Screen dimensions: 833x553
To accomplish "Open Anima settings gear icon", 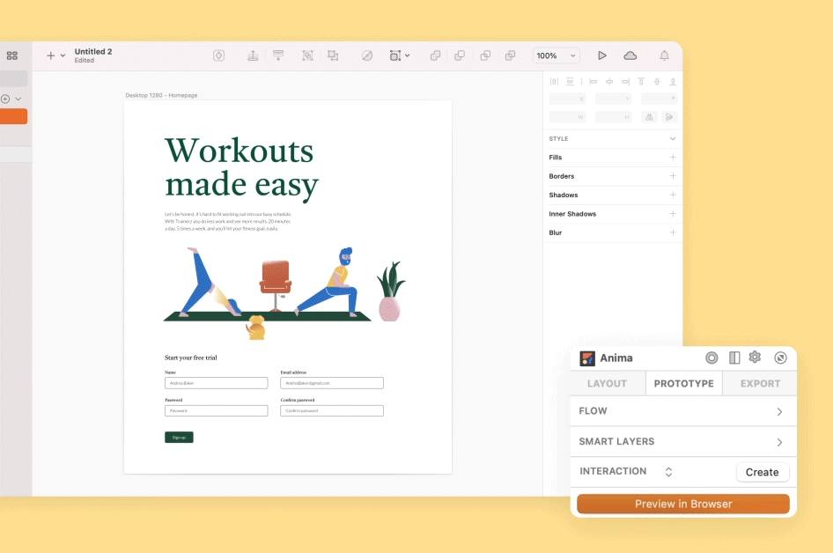I will pyautogui.click(x=755, y=358).
